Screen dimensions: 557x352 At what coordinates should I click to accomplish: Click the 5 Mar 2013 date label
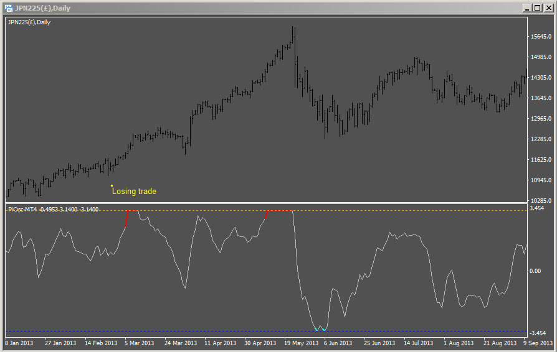pos(140,343)
